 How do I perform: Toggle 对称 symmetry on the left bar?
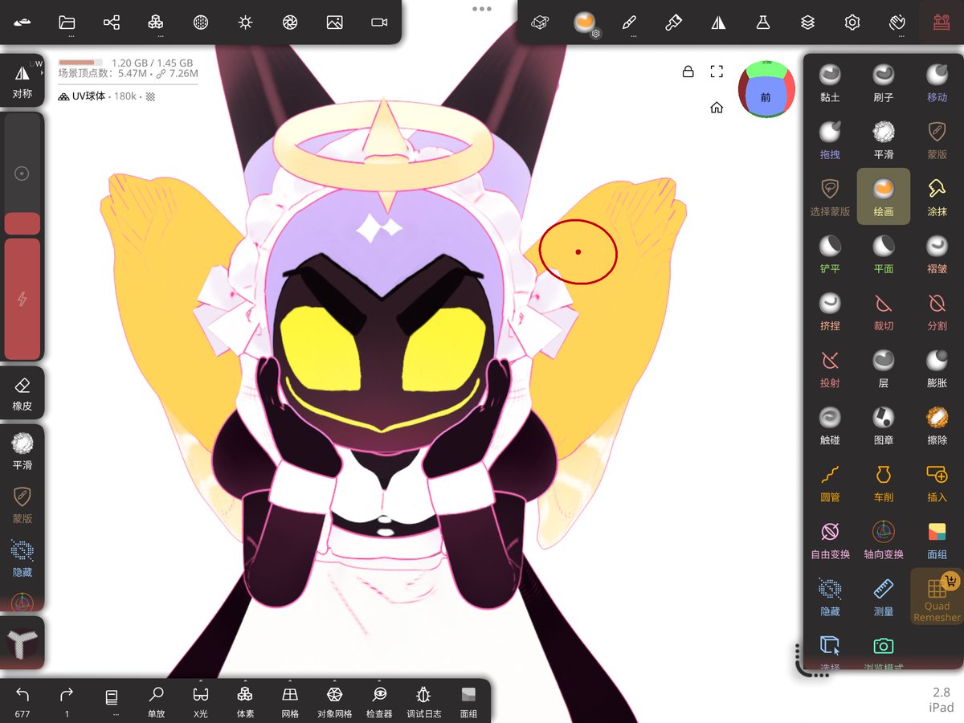[22, 80]
